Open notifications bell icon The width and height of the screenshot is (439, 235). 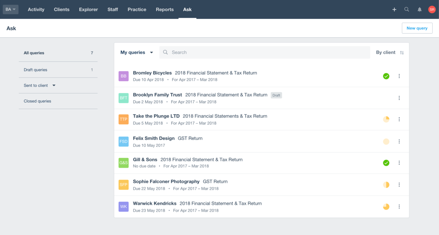pos(419,10)
